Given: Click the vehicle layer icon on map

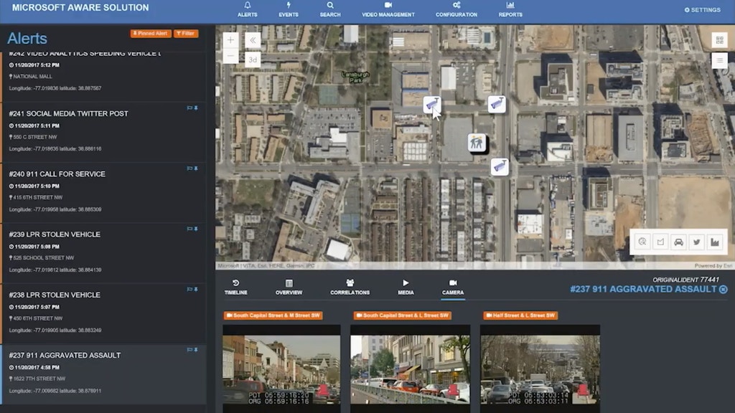Looking at the screenshot, I should (x=678, y=242).
